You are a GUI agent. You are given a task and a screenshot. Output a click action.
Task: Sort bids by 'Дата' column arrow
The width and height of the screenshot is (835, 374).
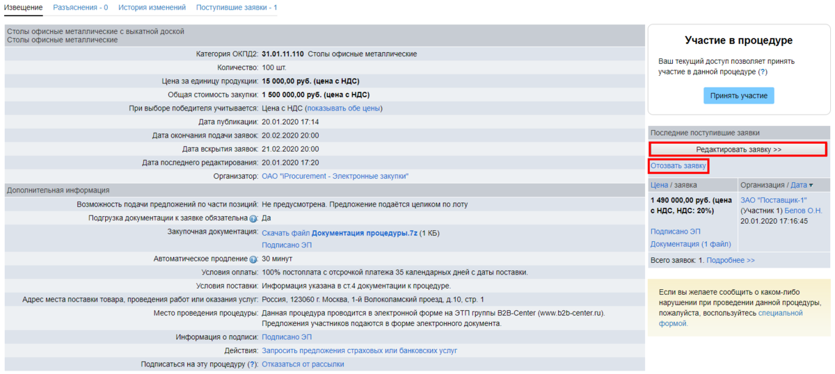tap(799, 185)
